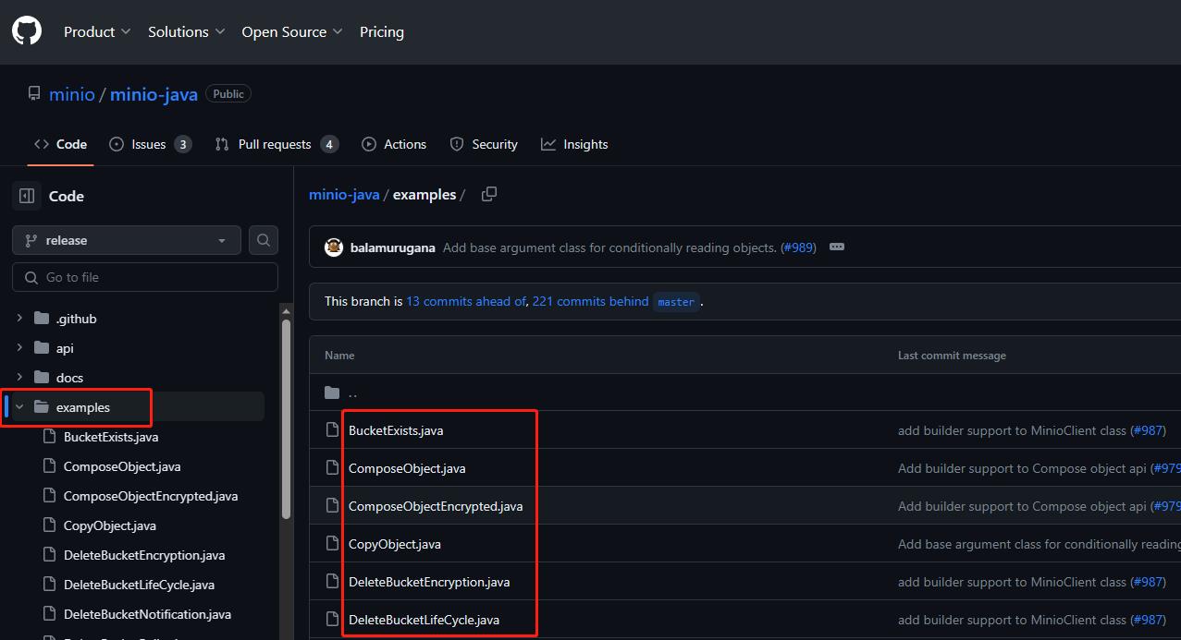Expand commit message ellipsis button
Image resolution: width=1181 pixels, height=640 pixels.
(x=837, y=248)
